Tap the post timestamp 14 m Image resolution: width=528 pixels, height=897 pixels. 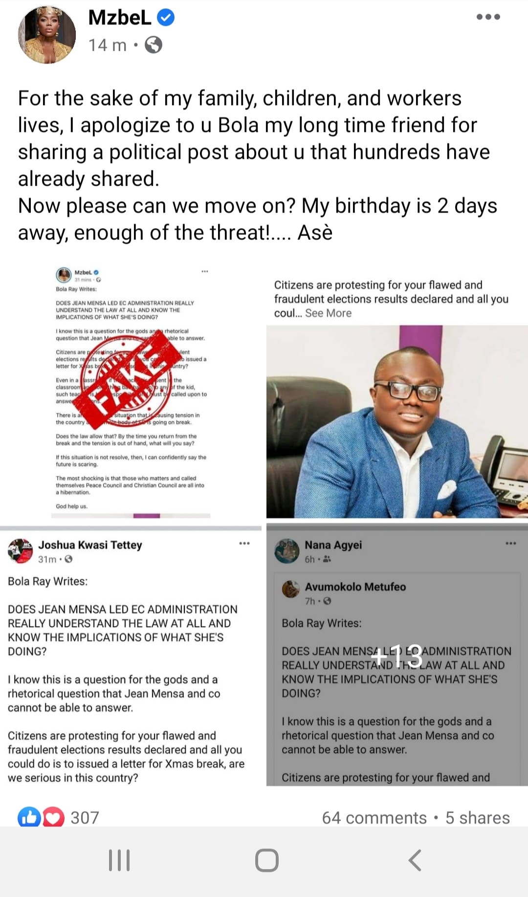(108, 45)
